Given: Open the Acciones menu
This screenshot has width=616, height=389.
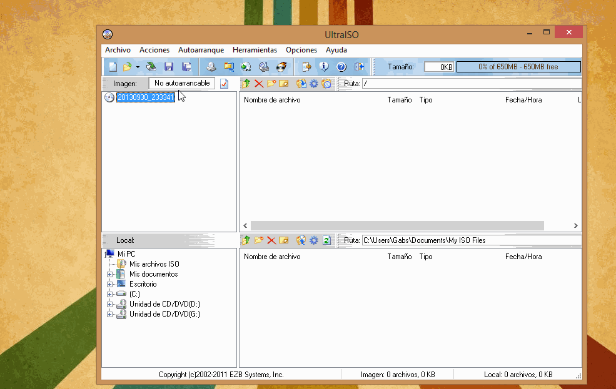Looking at the screenshot, I should point(154,50).
